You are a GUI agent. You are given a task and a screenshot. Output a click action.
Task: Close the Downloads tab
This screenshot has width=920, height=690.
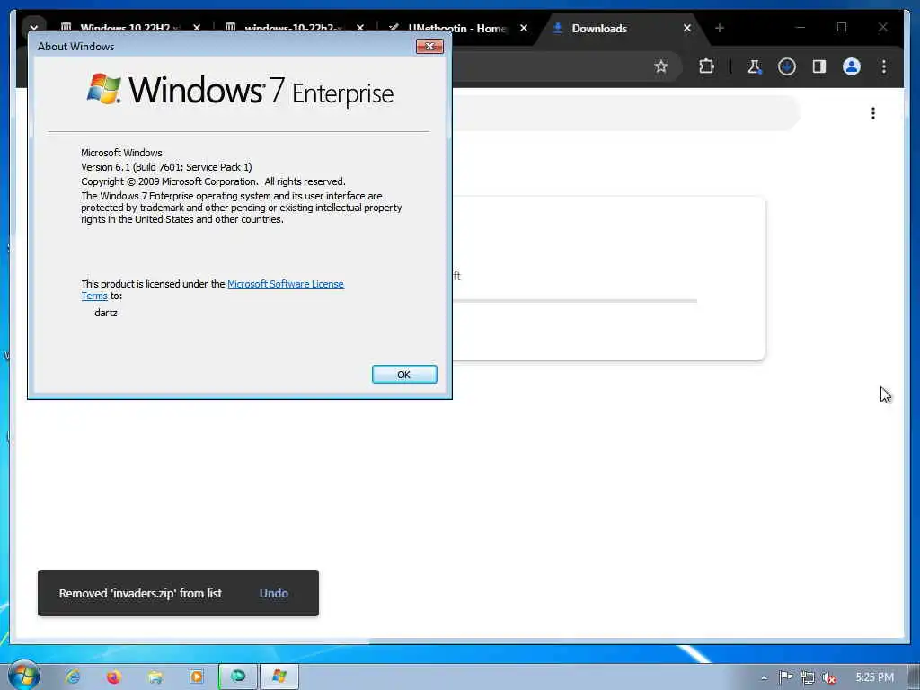coord(687,28)
